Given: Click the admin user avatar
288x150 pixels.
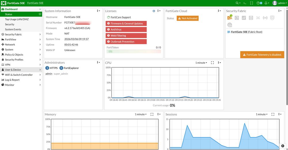Looking at the screenshot, I should [274, 3].
